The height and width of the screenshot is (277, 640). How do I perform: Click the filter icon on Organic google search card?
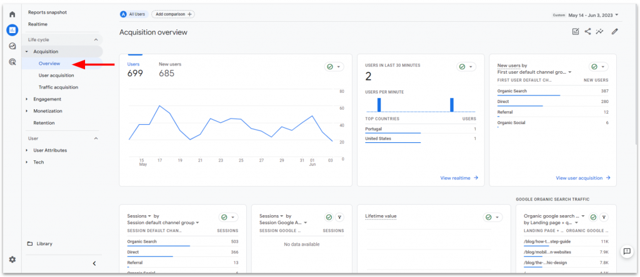[x=604, y=217]
